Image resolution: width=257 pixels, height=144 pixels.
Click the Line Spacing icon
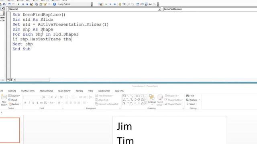(91, 97)
